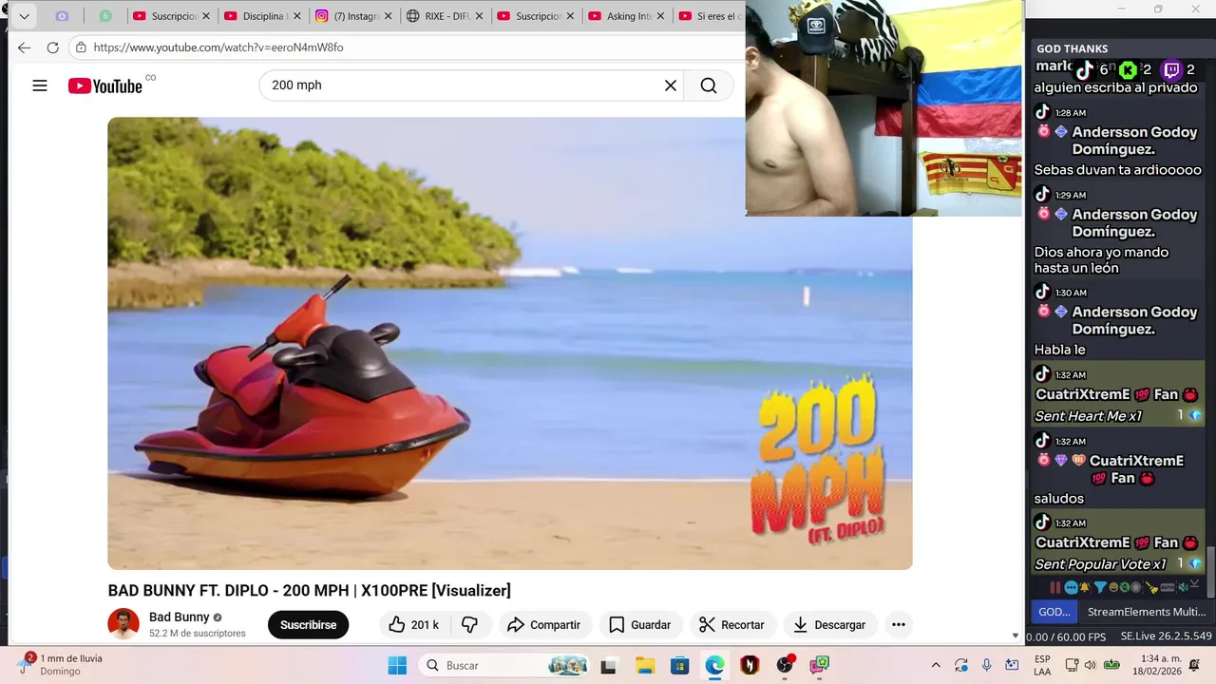Image resolution: width=1216 pixels, height=684 pixels.
Task: Click the Suscribirse button
Action: coord(308,624)
